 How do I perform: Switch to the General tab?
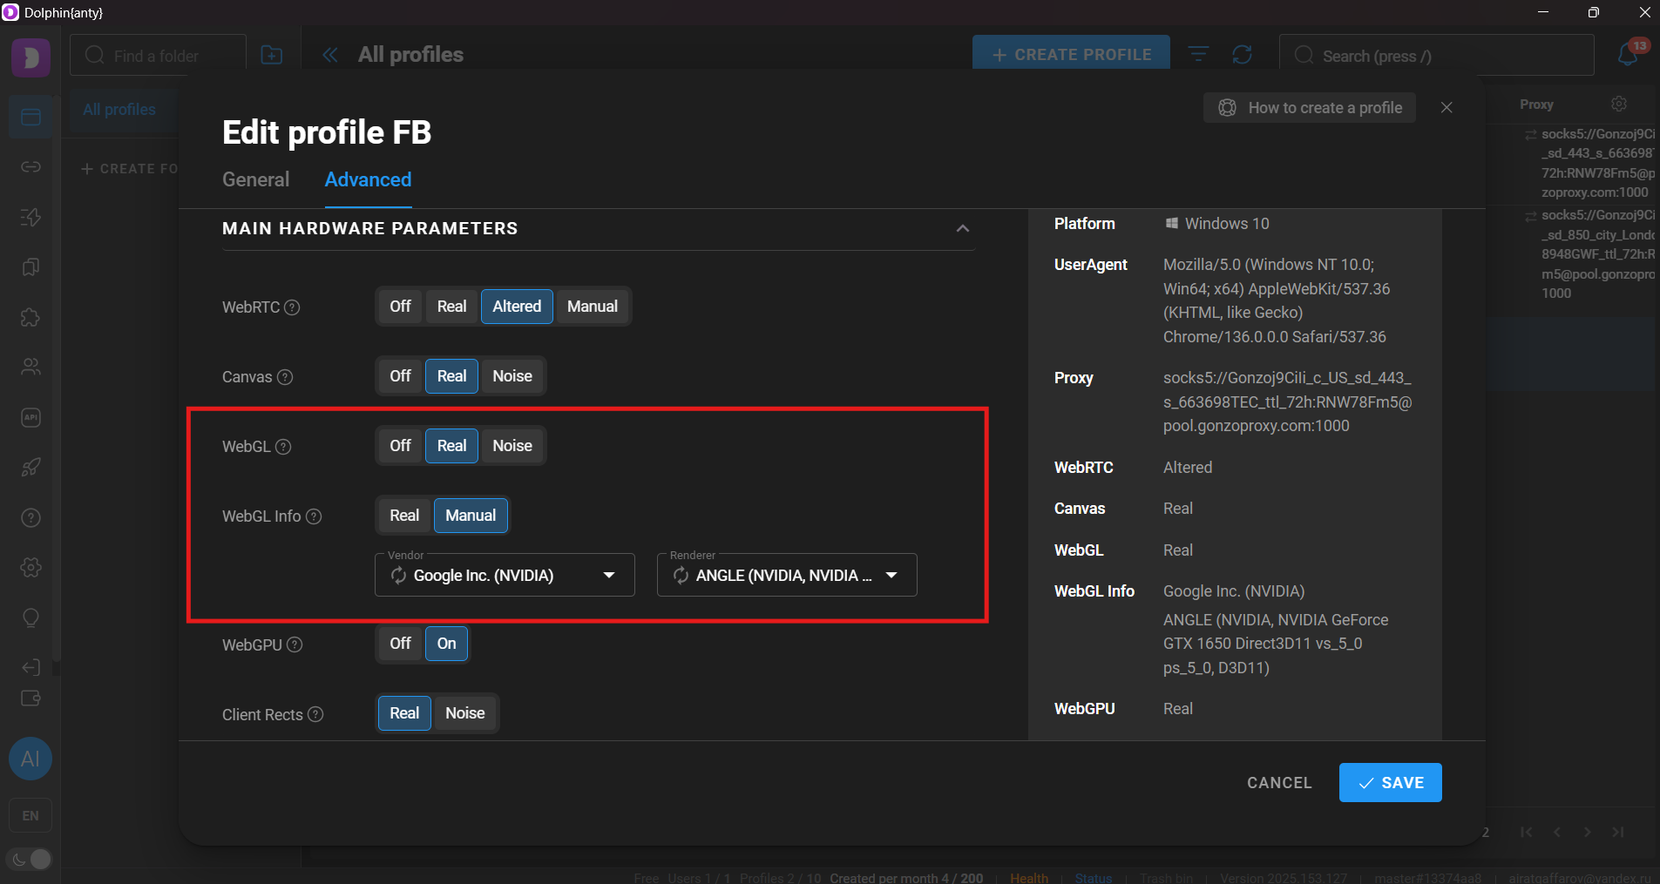pos(255,179)
